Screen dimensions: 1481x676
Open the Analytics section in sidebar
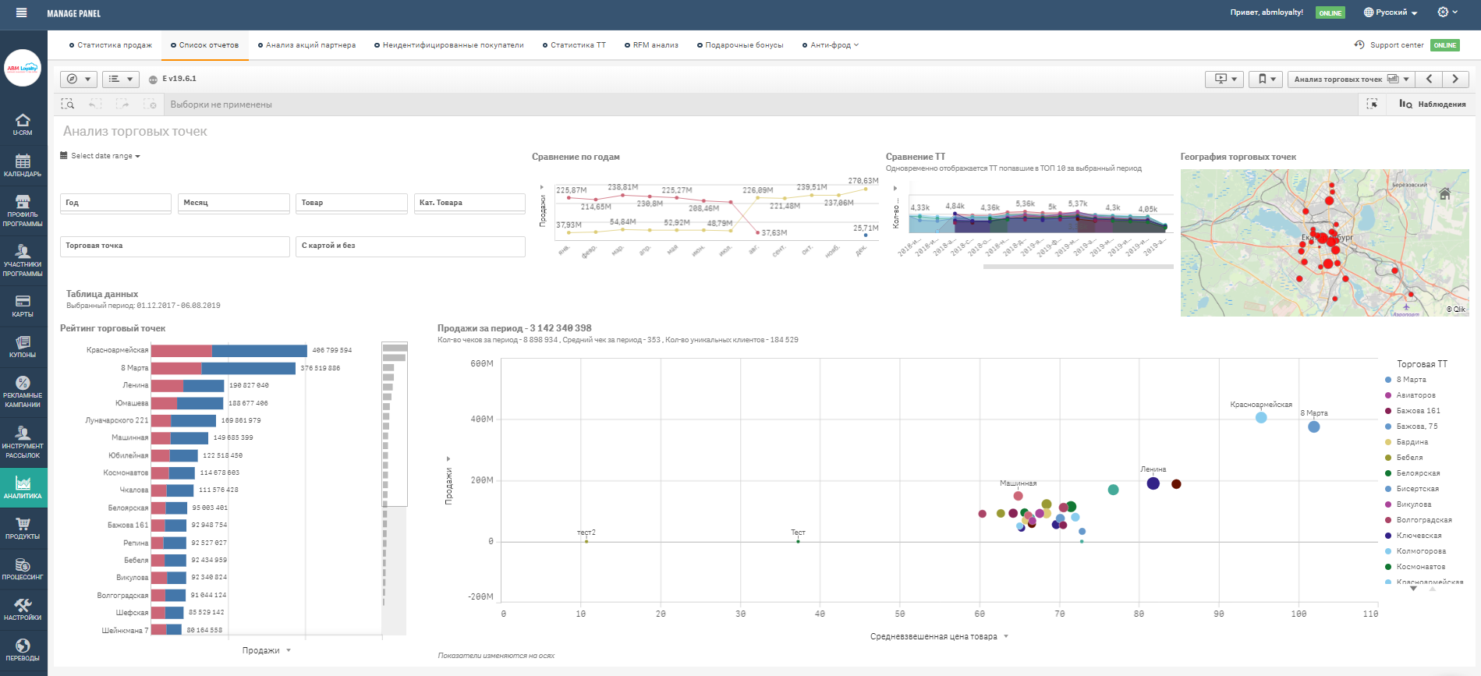coord(23,487)
